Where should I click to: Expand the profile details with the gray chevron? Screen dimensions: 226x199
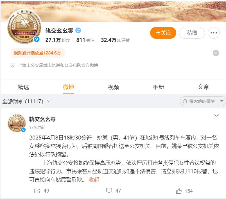216,53
